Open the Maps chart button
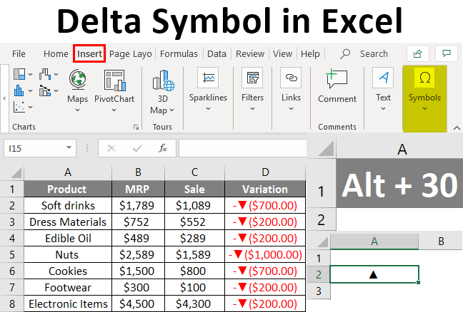Viewport: 463px width, 312px height. pos(78,85)
